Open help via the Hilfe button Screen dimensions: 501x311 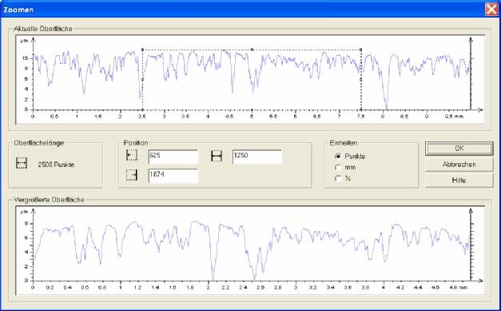point(459,180)
